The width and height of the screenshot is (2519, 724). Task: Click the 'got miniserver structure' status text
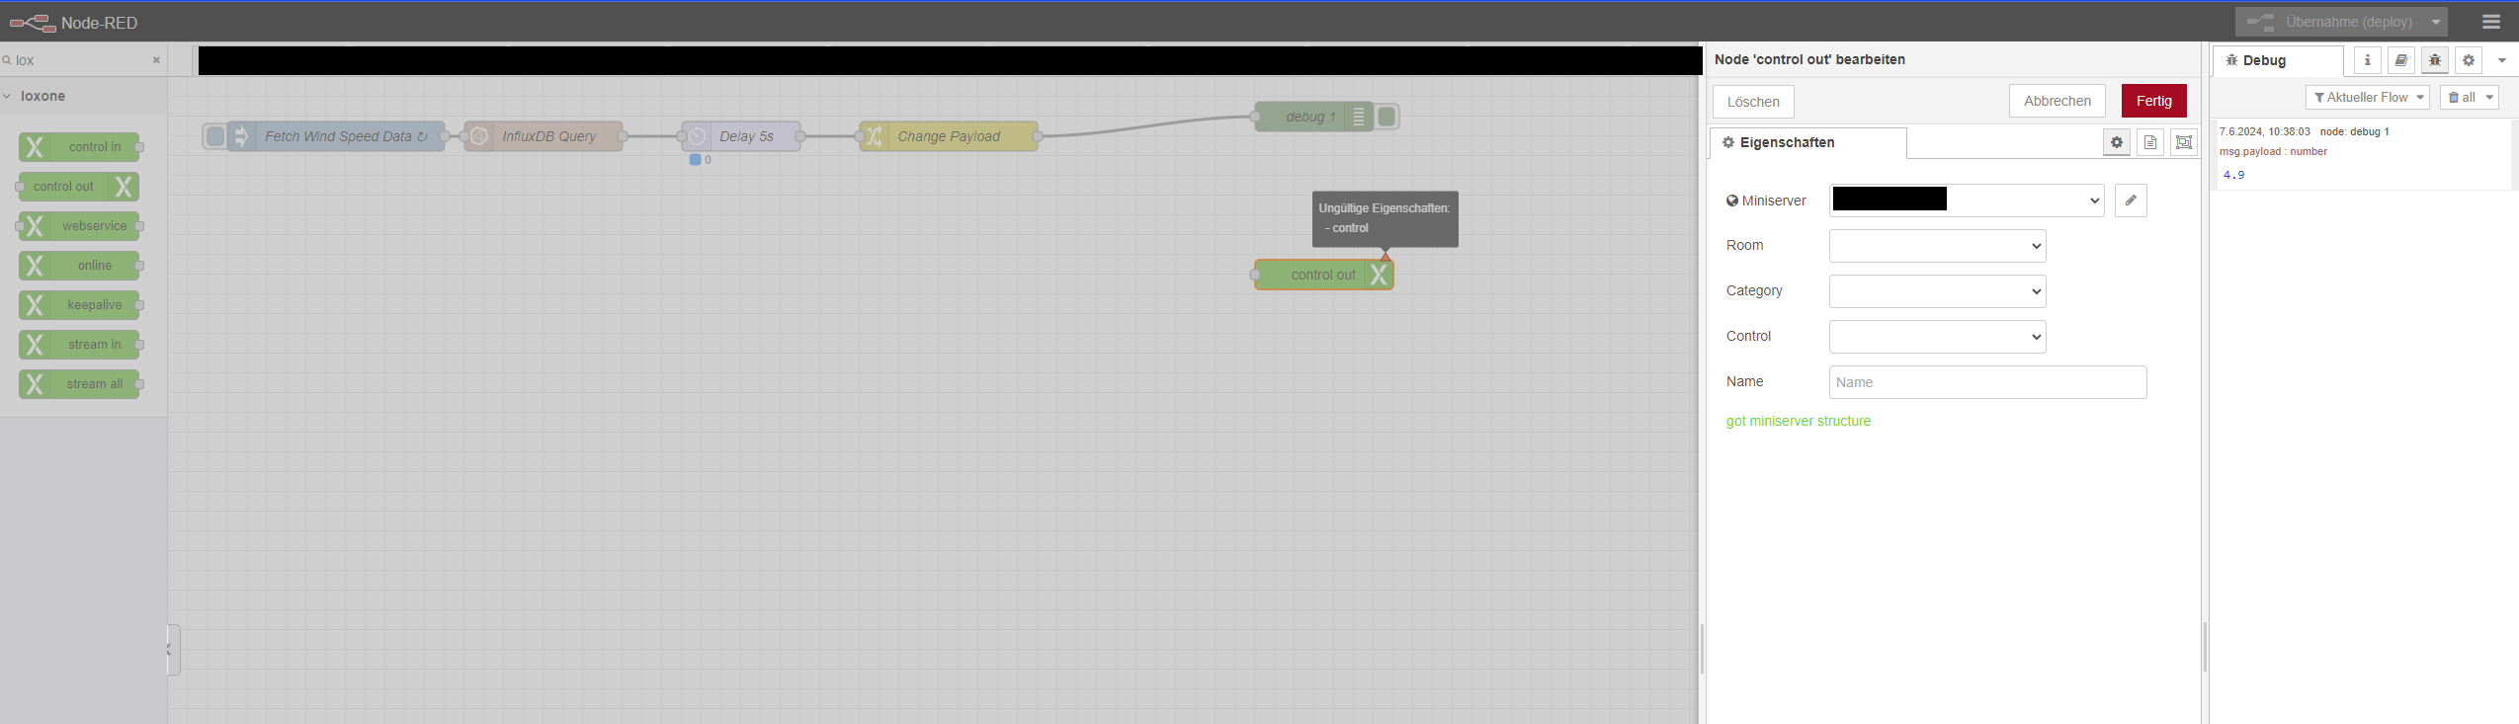point(1799,421)
